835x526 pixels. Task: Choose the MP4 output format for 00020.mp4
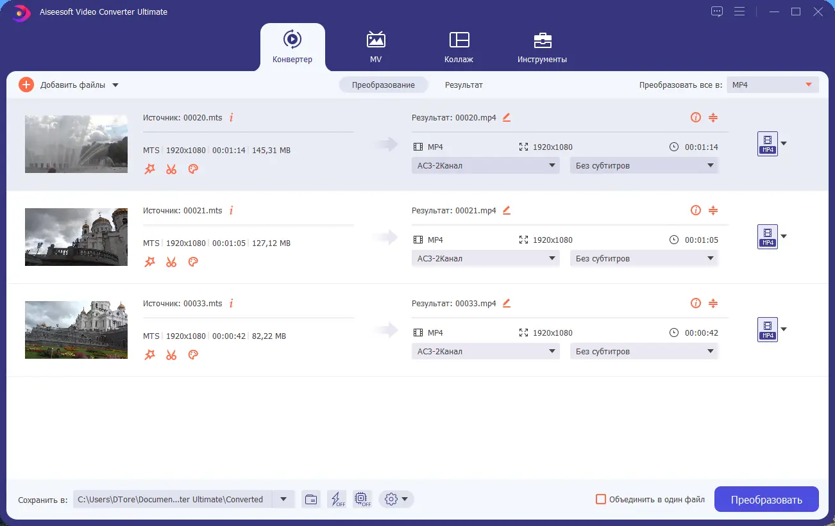[768, 144]
